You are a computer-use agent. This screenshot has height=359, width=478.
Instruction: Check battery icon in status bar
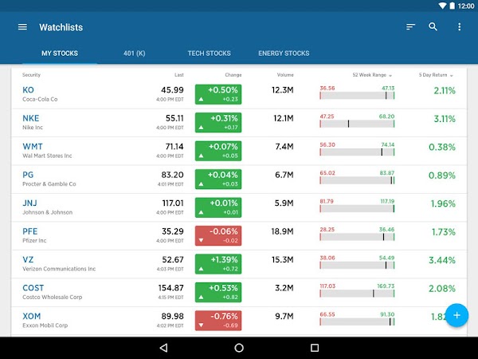pyautogui.click(x=452, y=6)
